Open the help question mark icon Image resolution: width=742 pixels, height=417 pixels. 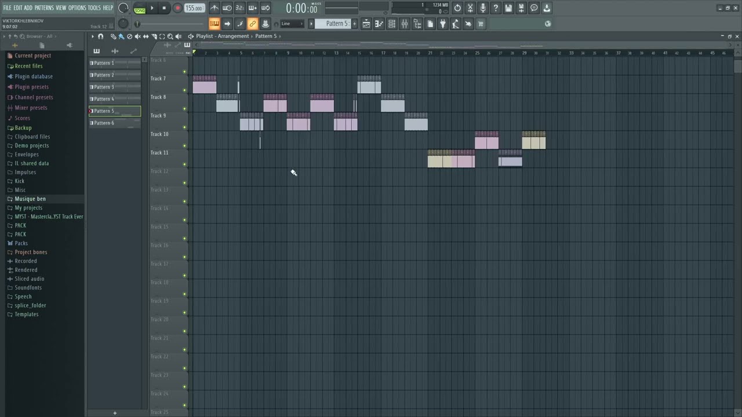coord(496,8)
